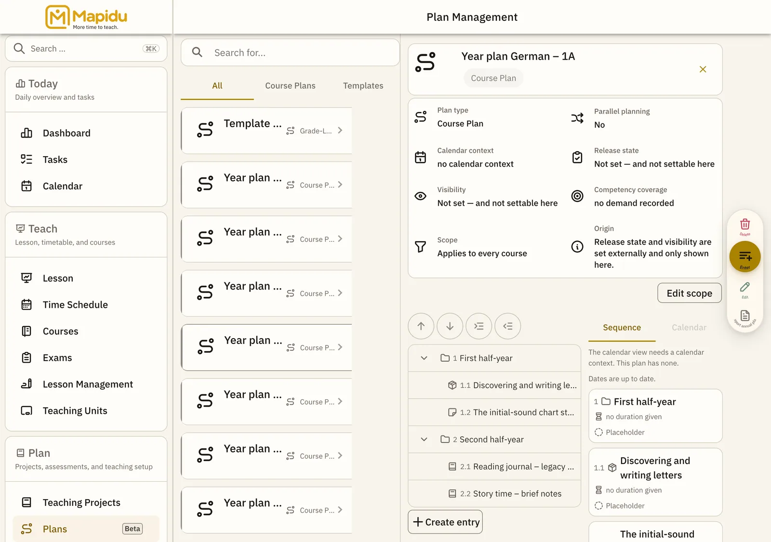Open Time Schedule in the sidebar
The height and width of the screenshot is (542, 771).
tap(86, 304)
